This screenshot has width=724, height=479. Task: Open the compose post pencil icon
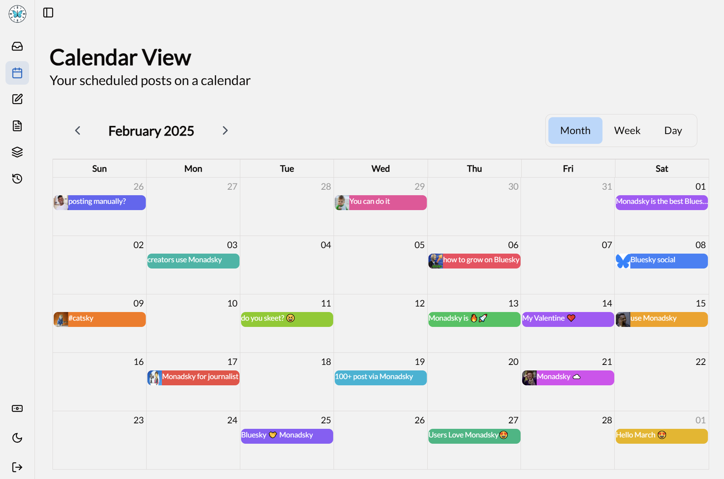[x=17, y=99]
